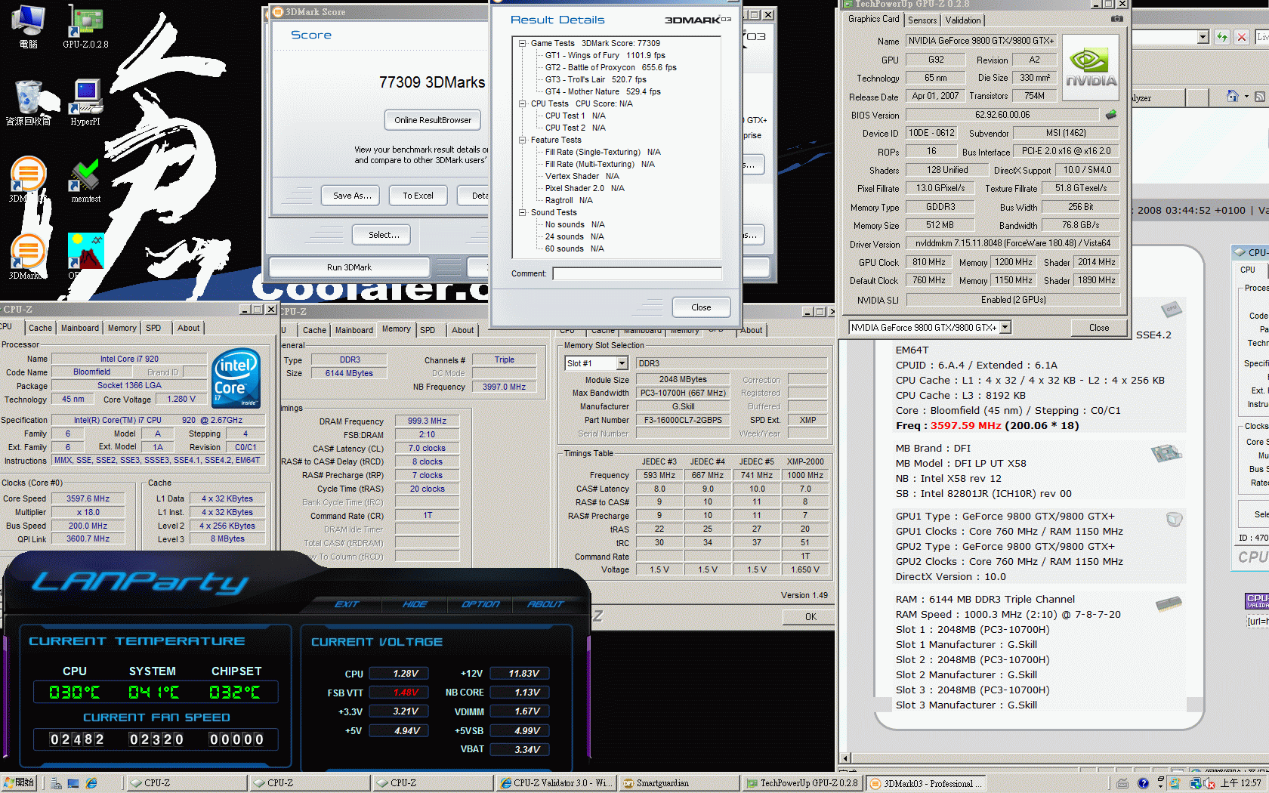The height and width of the screenshot is (793, 1269).
Task: Click the MB Model : DFI LP UT X58 text
Action: (961, 463)
